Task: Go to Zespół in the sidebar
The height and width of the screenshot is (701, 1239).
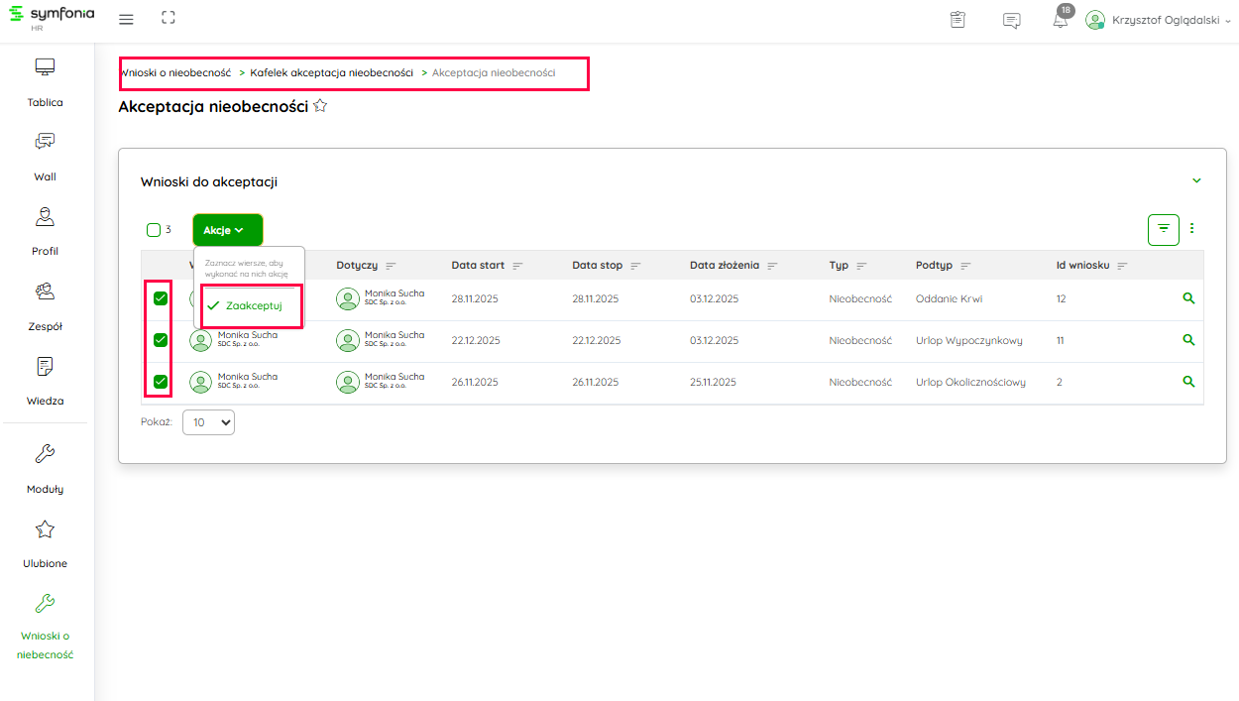Action: pyautogui.click(x=45, y=304)
